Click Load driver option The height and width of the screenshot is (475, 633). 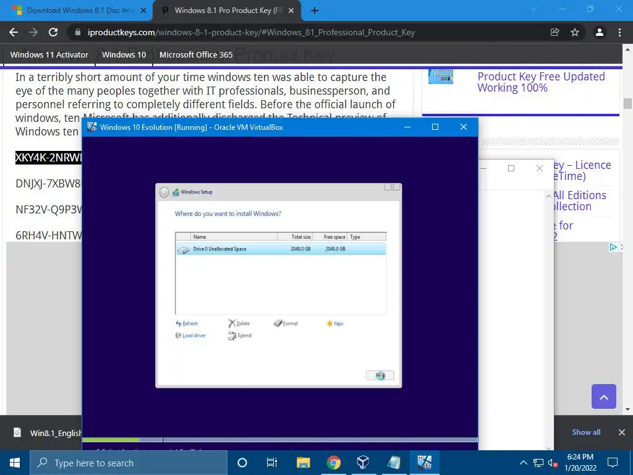[x=190, y=336]
